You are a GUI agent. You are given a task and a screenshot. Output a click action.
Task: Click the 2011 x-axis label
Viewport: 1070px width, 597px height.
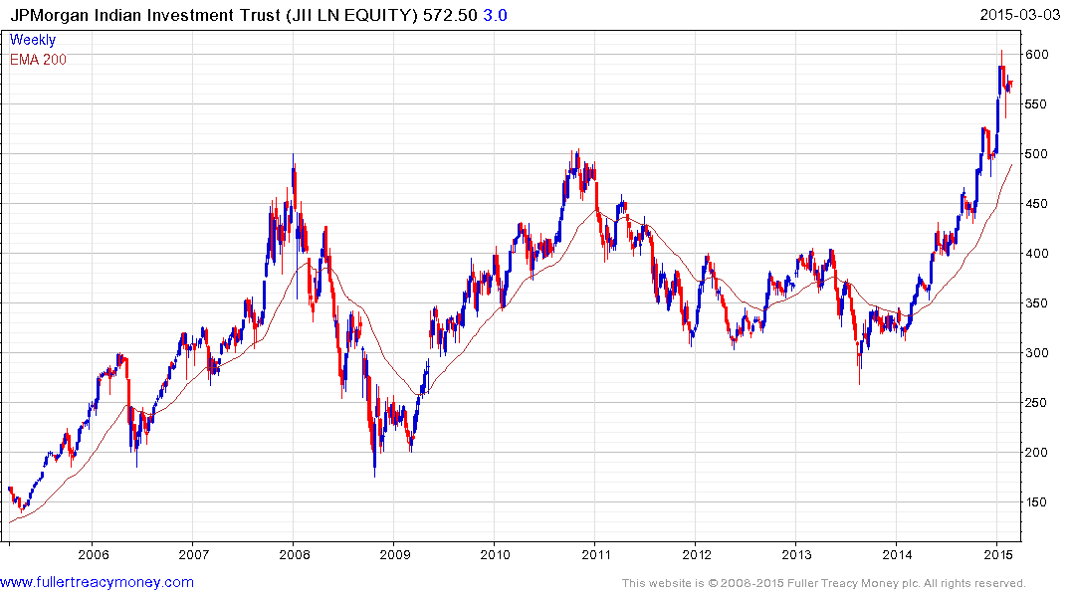(596, 554)
